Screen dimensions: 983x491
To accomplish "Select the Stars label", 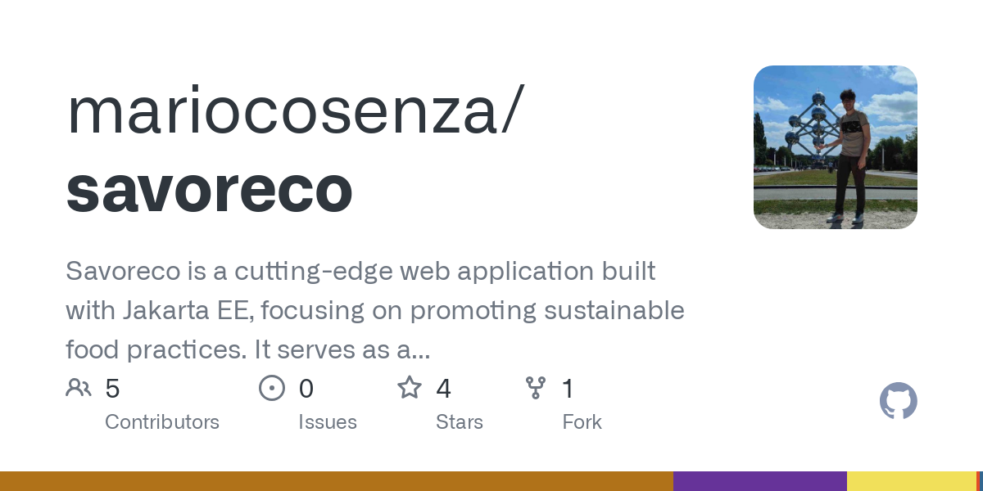I will coord(460,422).
